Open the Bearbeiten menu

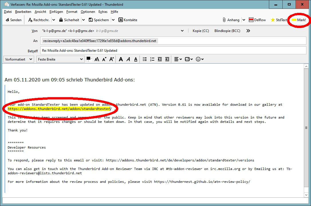[23, 12]
